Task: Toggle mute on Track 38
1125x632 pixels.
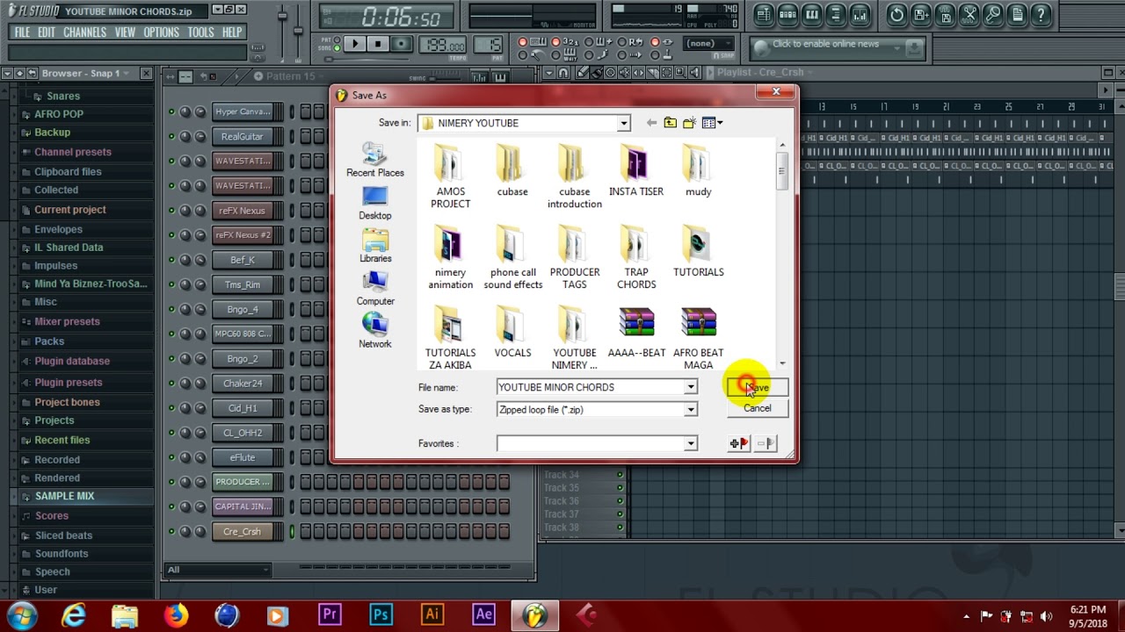Action: [x=620, y=528]
